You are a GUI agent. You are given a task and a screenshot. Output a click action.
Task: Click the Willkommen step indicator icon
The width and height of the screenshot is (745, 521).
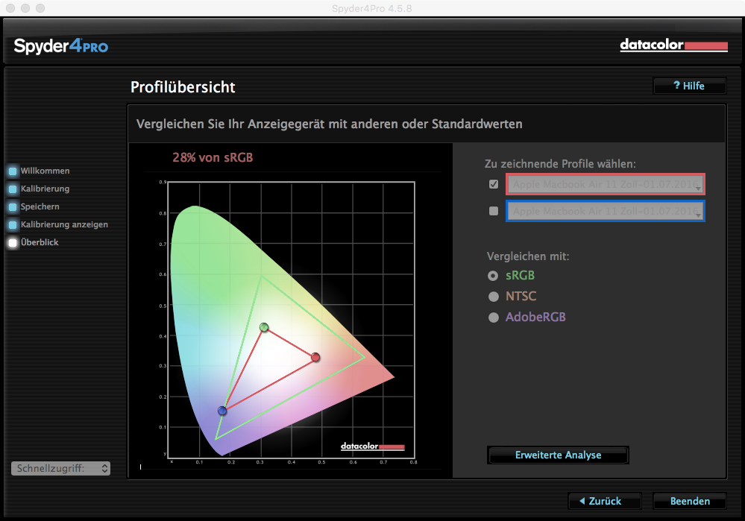[13, 171]
